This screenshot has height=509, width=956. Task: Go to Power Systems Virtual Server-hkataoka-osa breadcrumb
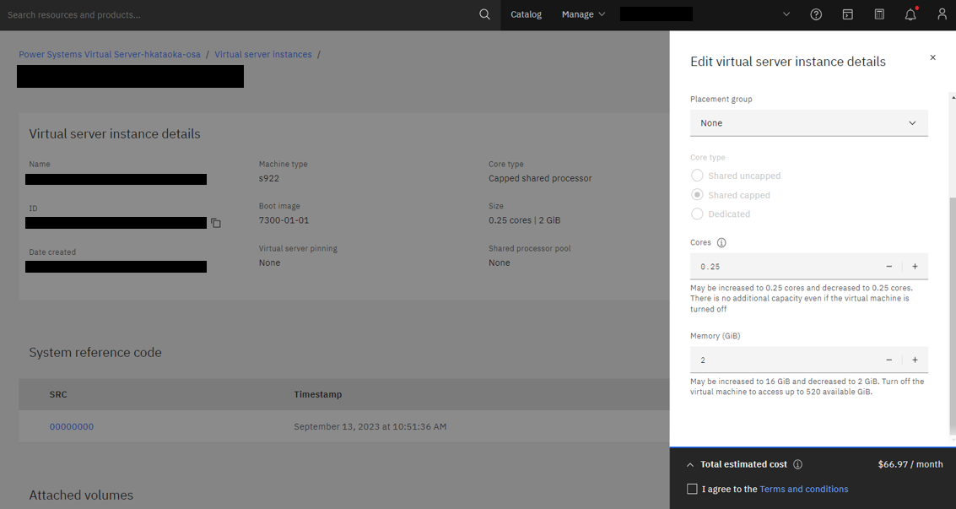tap(109, 54)
